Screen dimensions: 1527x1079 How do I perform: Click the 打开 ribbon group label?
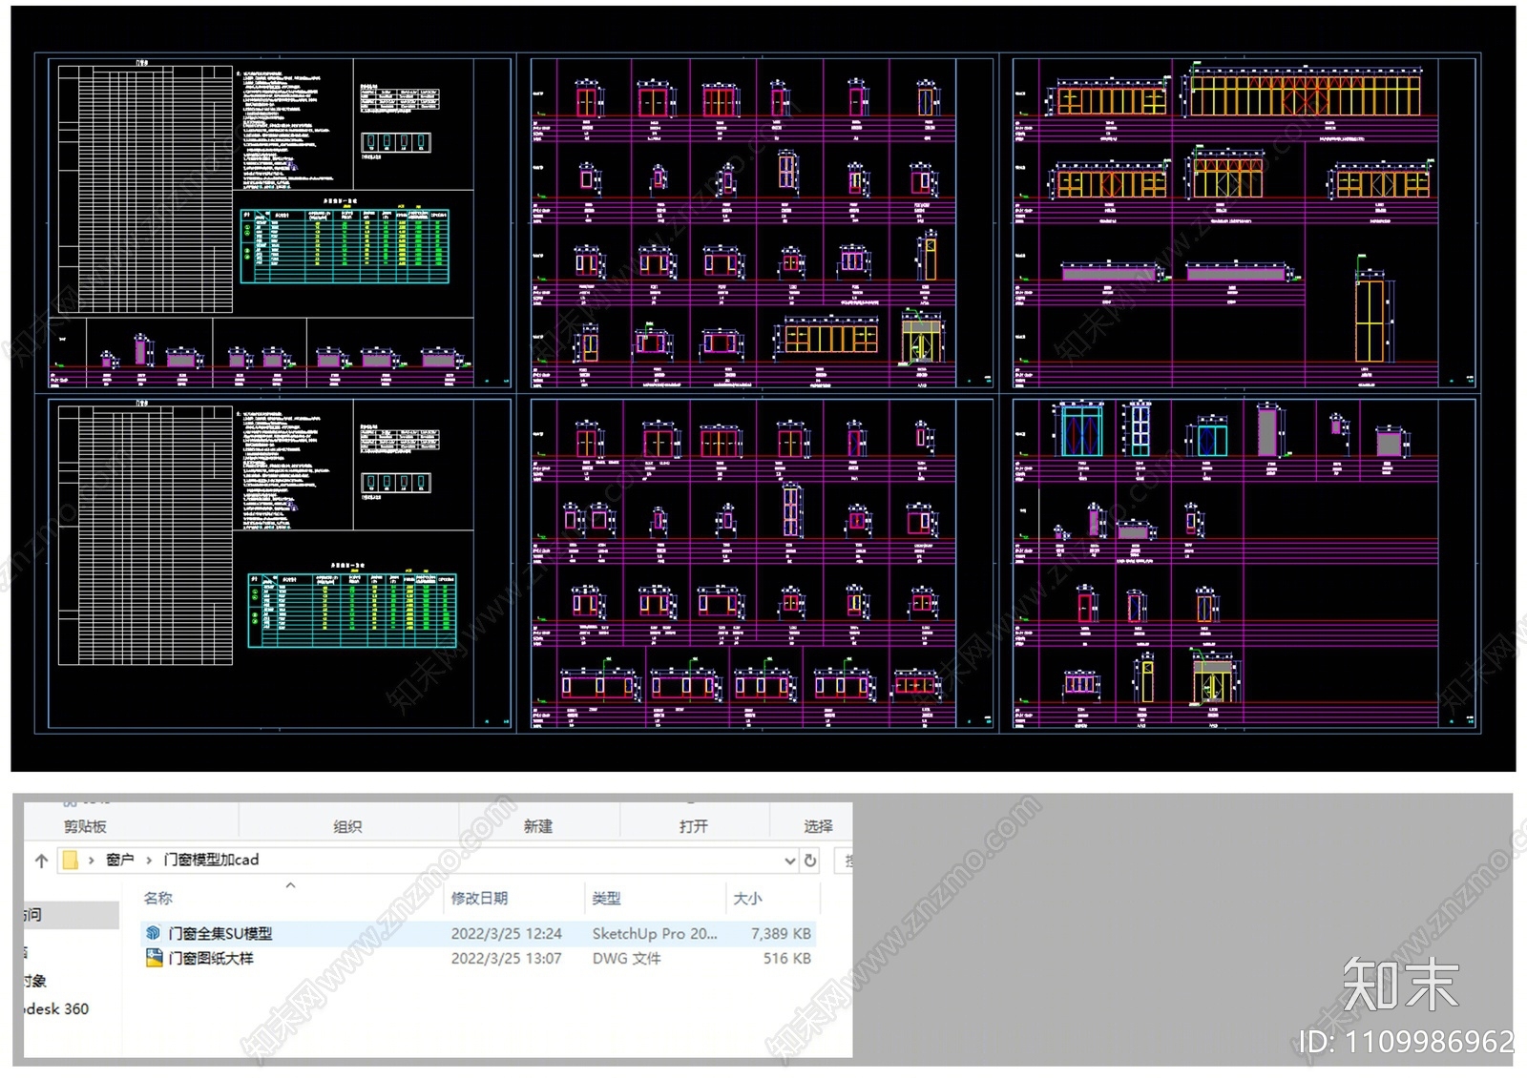click(x=694, y=826)
